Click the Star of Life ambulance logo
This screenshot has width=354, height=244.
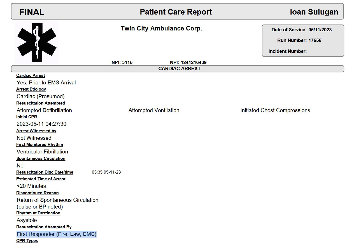point(37,42)
